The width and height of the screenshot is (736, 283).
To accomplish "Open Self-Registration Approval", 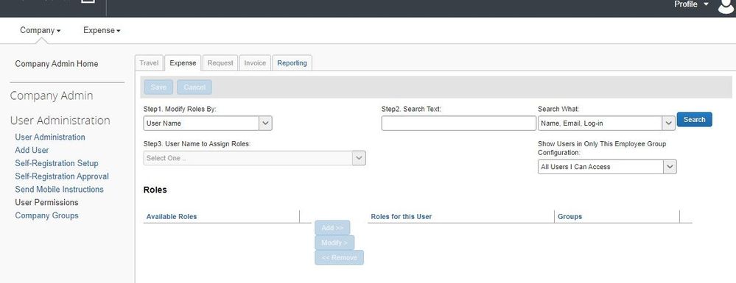I will [x=62, y=176].
